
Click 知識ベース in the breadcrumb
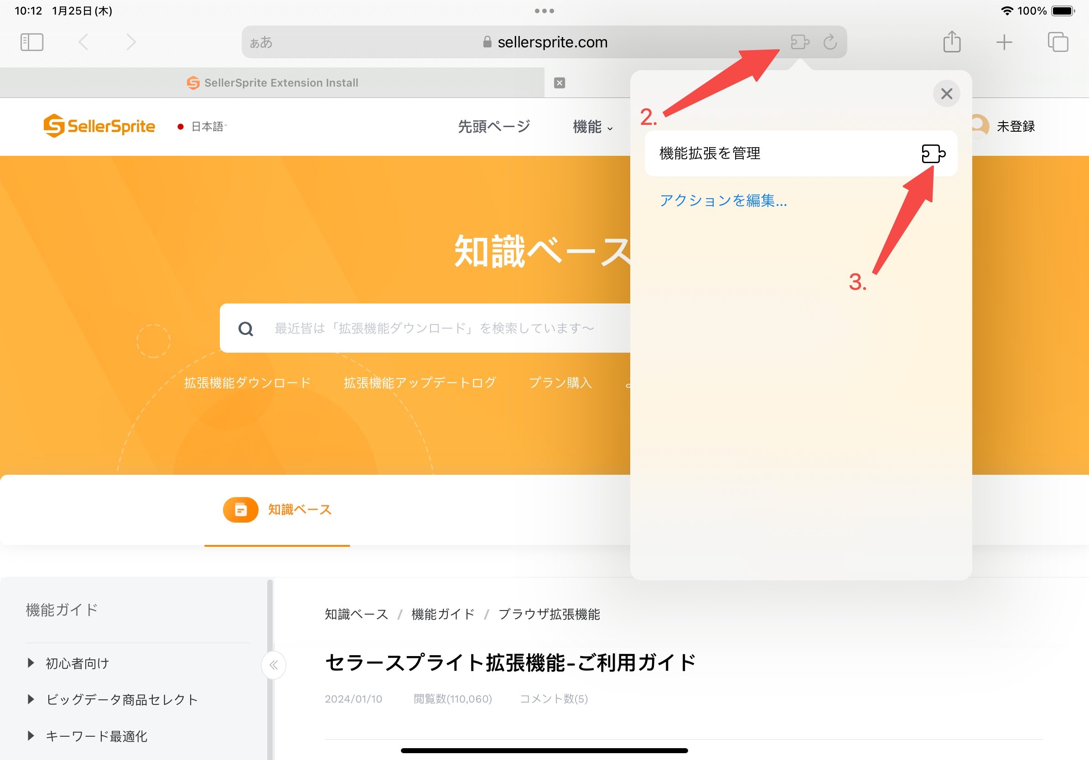pyautogui.click(x=356, y=615)
